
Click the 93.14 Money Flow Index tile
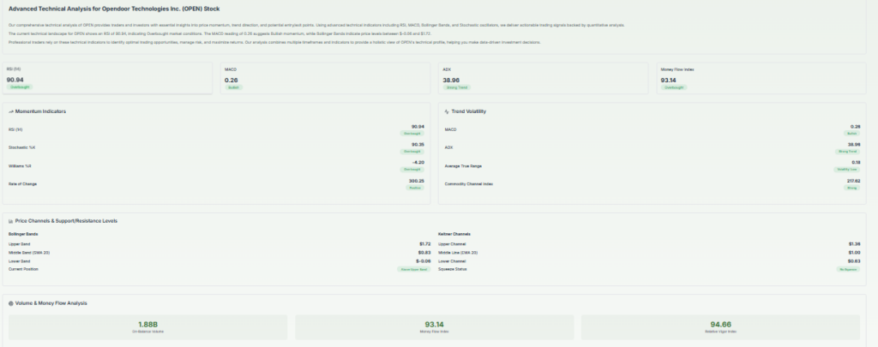(x=434, y=327)
